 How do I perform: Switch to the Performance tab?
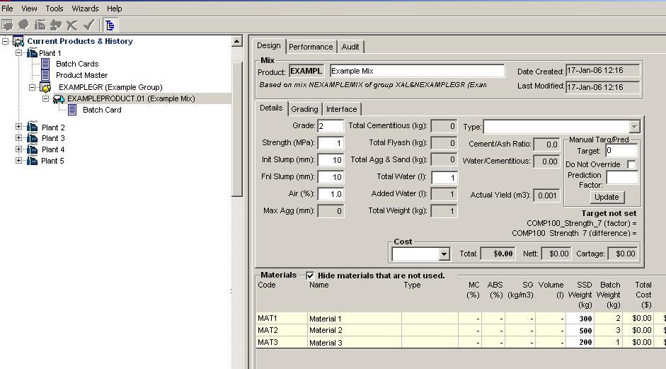(x=310, y=47)
